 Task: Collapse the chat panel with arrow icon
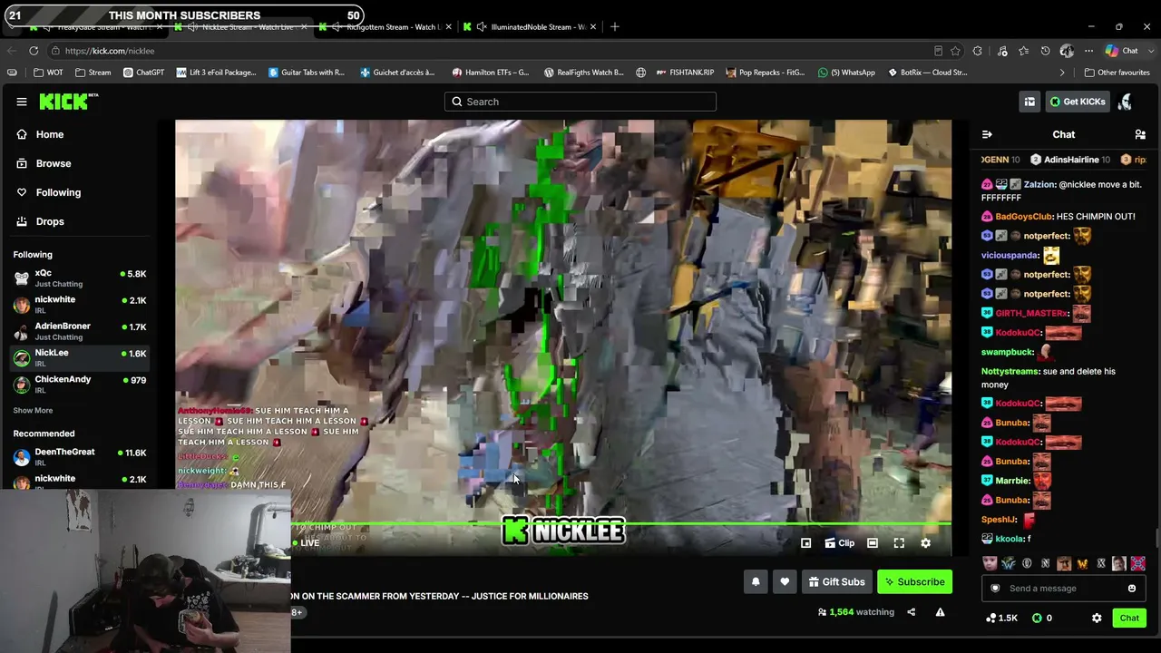click(x=987, y=134)
